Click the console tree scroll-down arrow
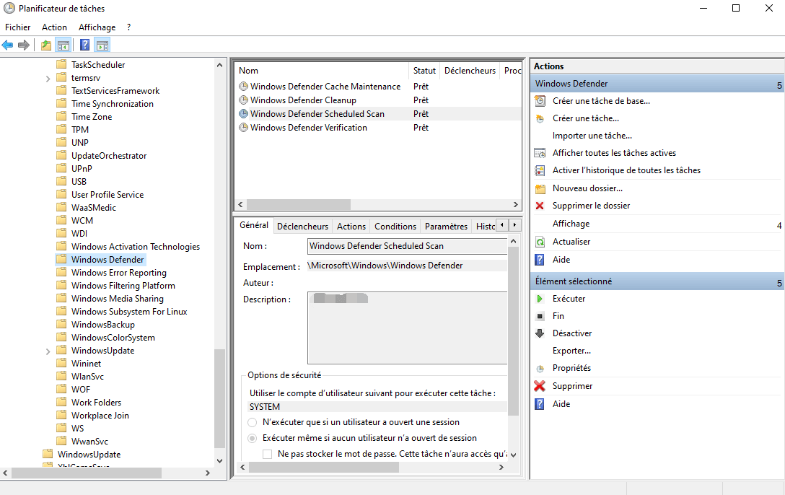Screen dimensions: 785x495 tap(219, 460)
